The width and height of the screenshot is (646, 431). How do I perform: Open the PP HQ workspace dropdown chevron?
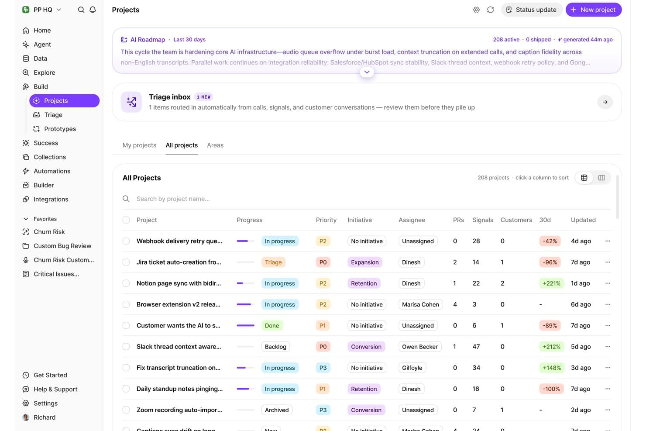[x=59, y=10]
